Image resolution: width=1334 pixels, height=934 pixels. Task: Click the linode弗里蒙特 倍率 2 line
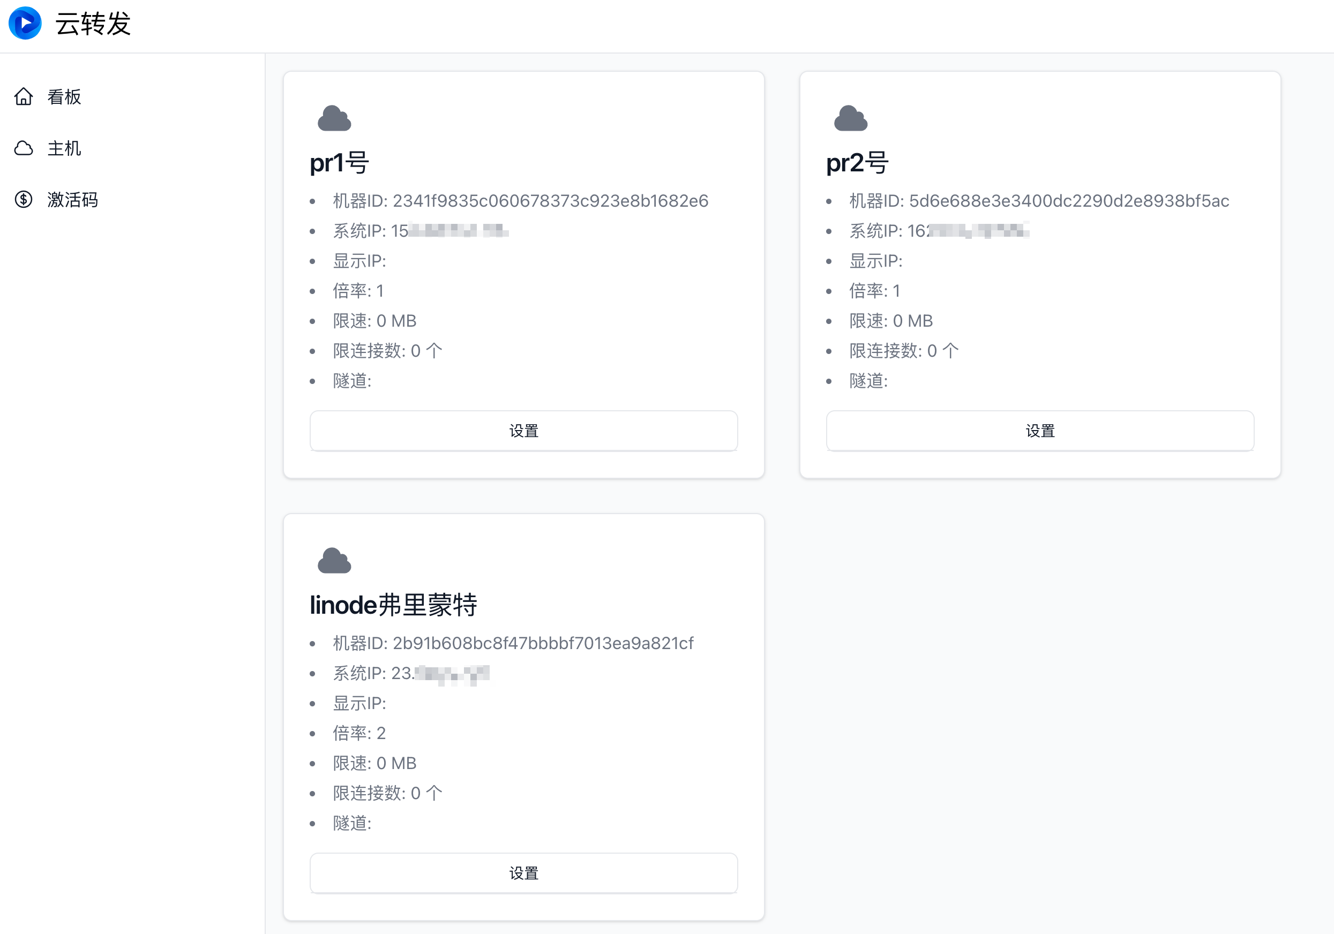tap(358, 733)
